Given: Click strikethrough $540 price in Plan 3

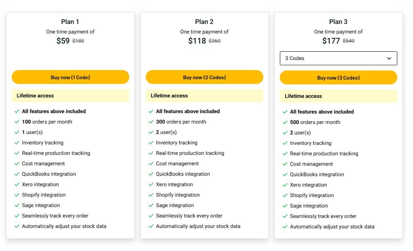Looking at the screenshot, I should tap(349, 41).
